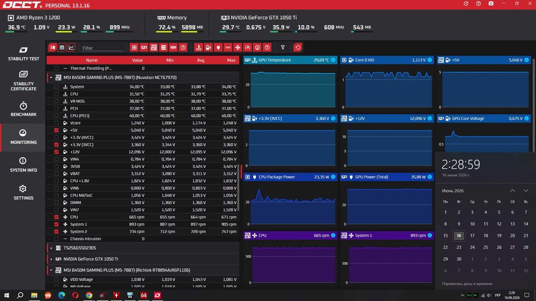Click the Июнь 2026 calendar header
The height and width of the screenshot is (301, 536).
coord(452,191)
